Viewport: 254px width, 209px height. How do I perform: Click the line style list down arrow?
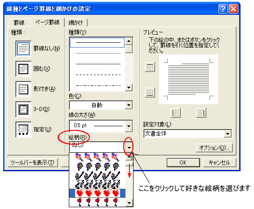coord(129,88)
